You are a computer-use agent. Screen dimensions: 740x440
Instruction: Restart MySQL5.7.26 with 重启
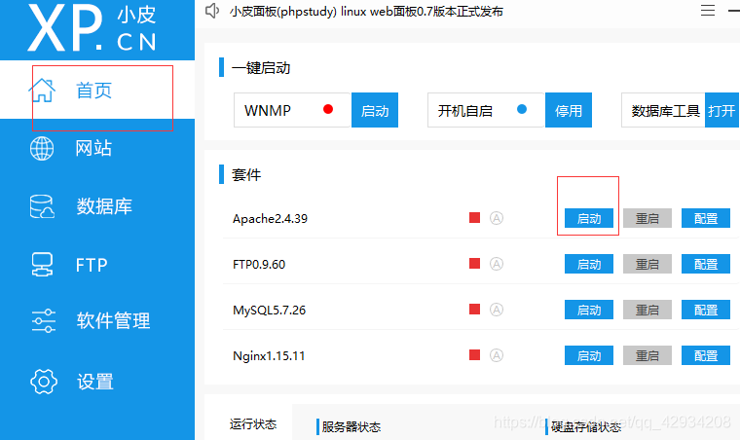tap(647, 310)
